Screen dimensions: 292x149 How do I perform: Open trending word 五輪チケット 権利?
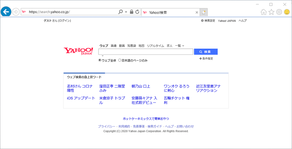click(x=177, y=100)
